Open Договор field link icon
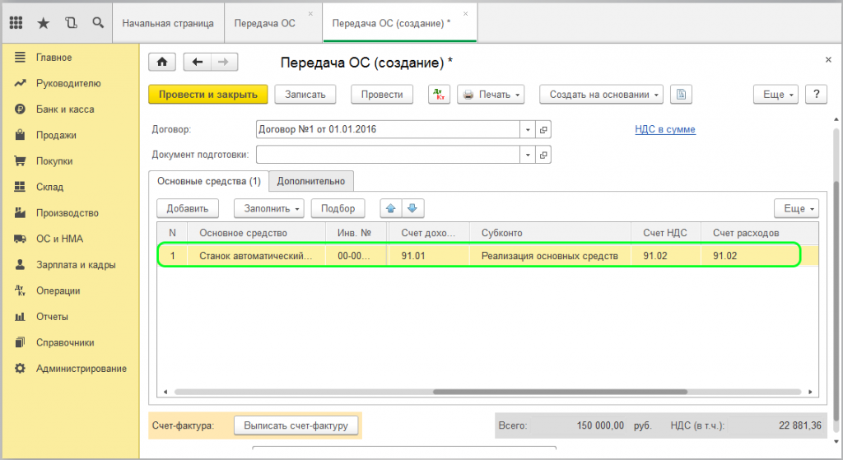This screenshot has width=843, height=460. point(543,129)
